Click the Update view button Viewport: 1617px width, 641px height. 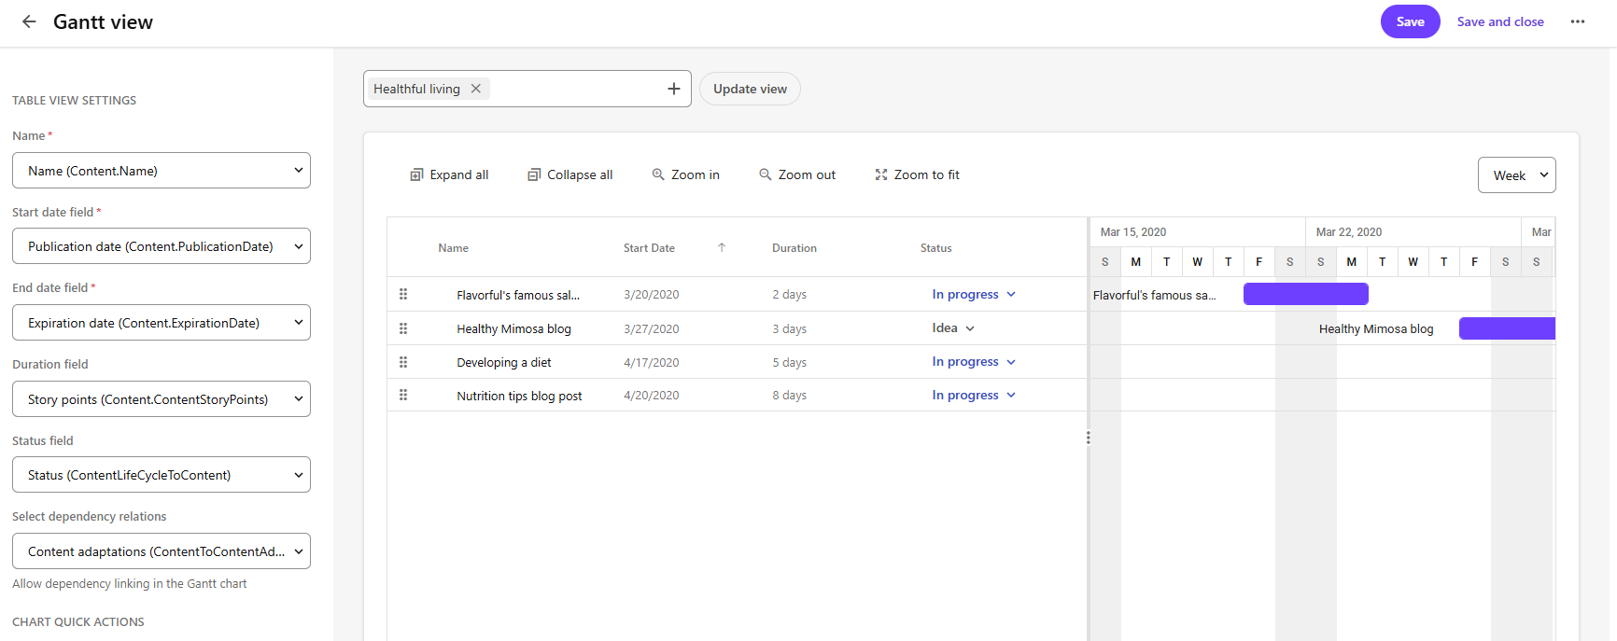click(750, 89)
